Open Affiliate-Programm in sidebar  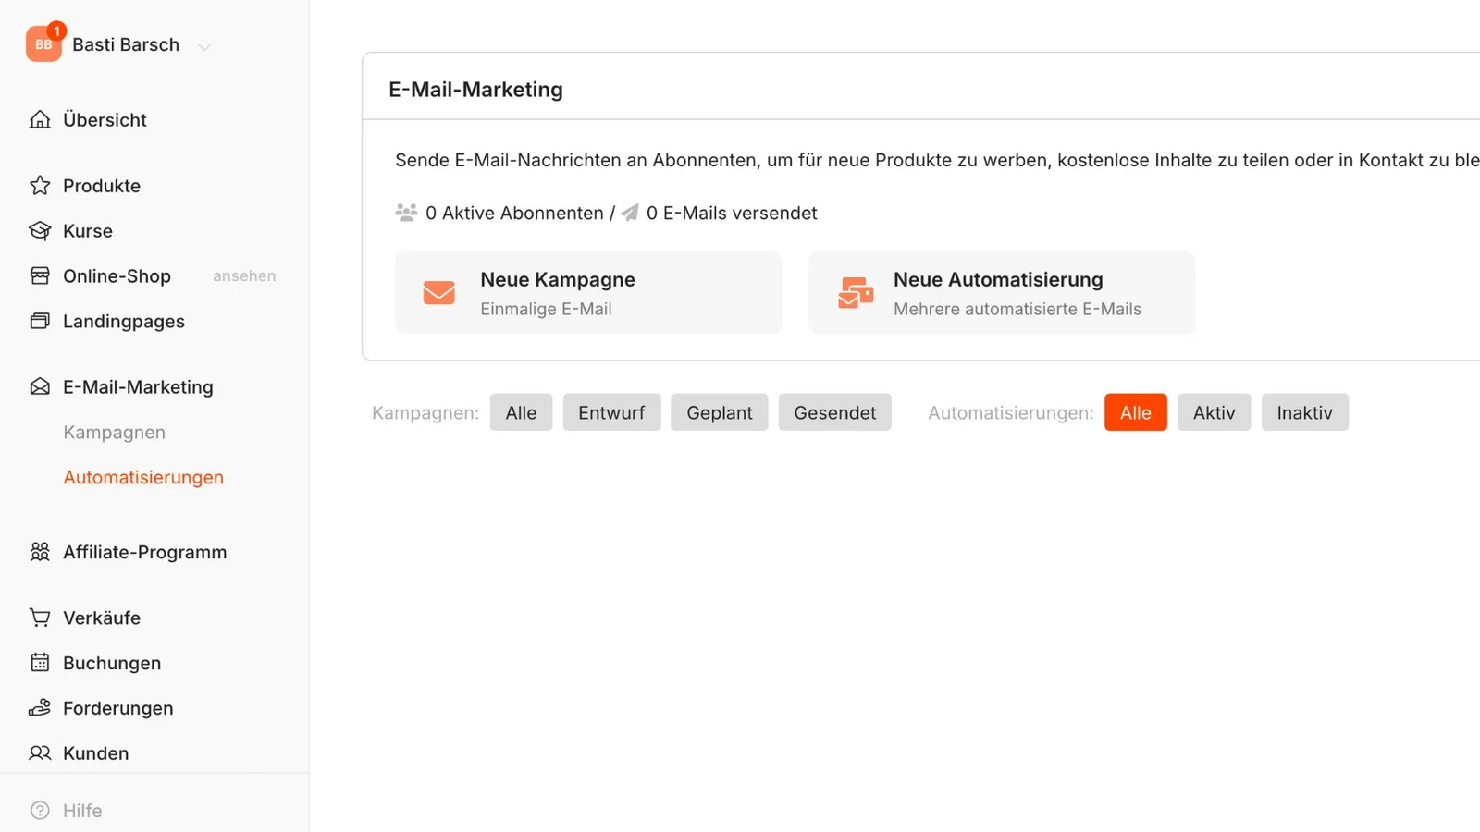144,552
